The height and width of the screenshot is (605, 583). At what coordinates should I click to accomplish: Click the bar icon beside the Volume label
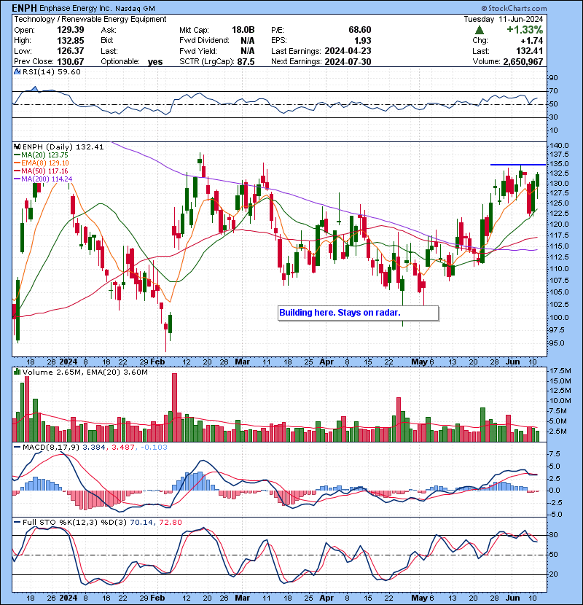(x=17, y=372)
